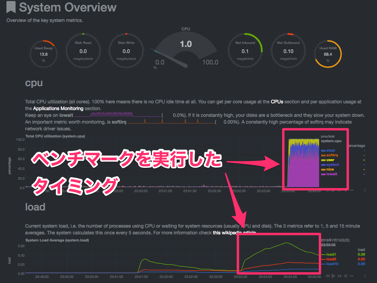Toggle the load5 series in legend

pos(331,259)
